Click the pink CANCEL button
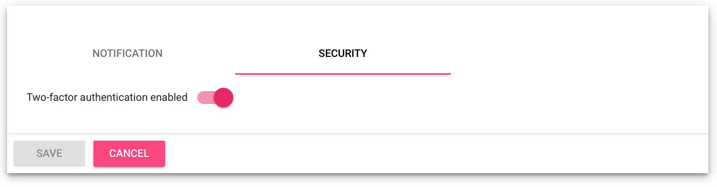 (129, 154)
